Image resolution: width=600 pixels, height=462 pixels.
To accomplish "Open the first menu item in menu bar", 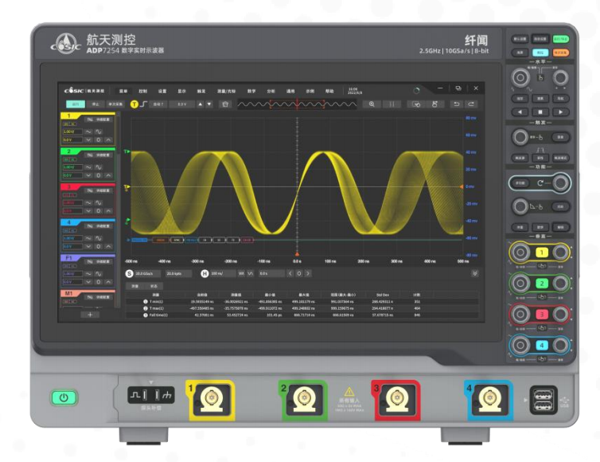I will pyautogui.click(x=123, y=91).
